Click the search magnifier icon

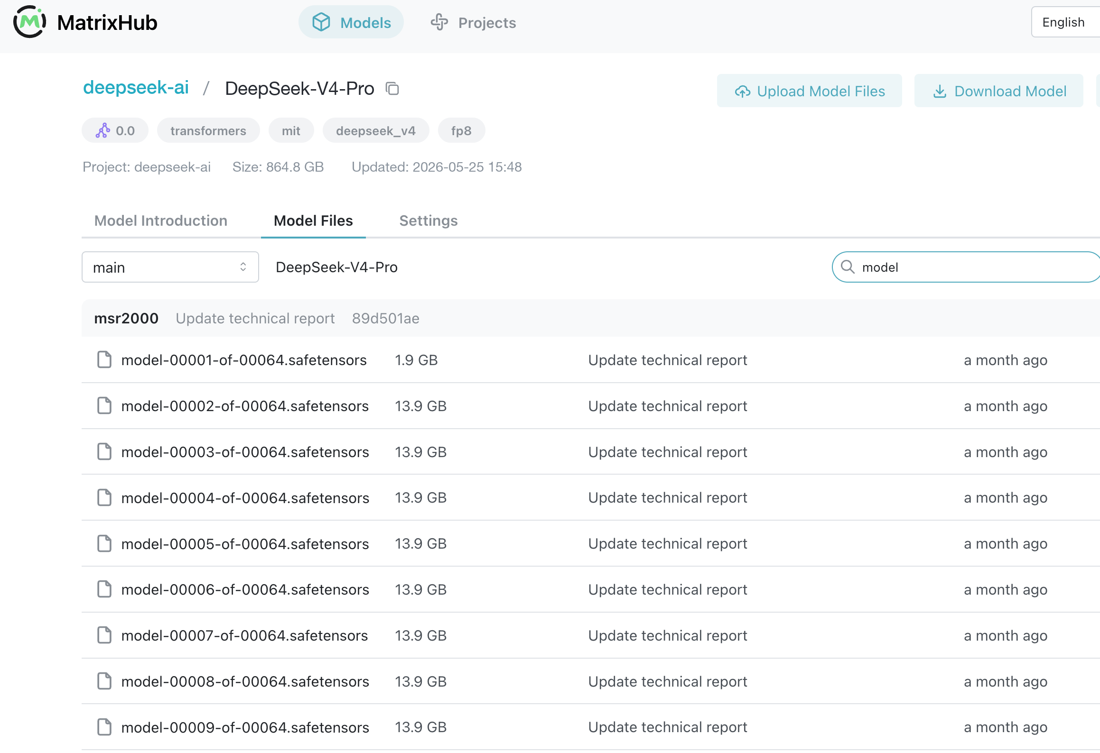(848, 267)
